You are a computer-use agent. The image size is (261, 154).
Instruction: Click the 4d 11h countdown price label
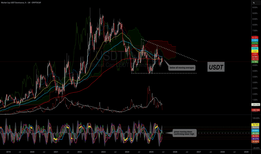point(255,59)
